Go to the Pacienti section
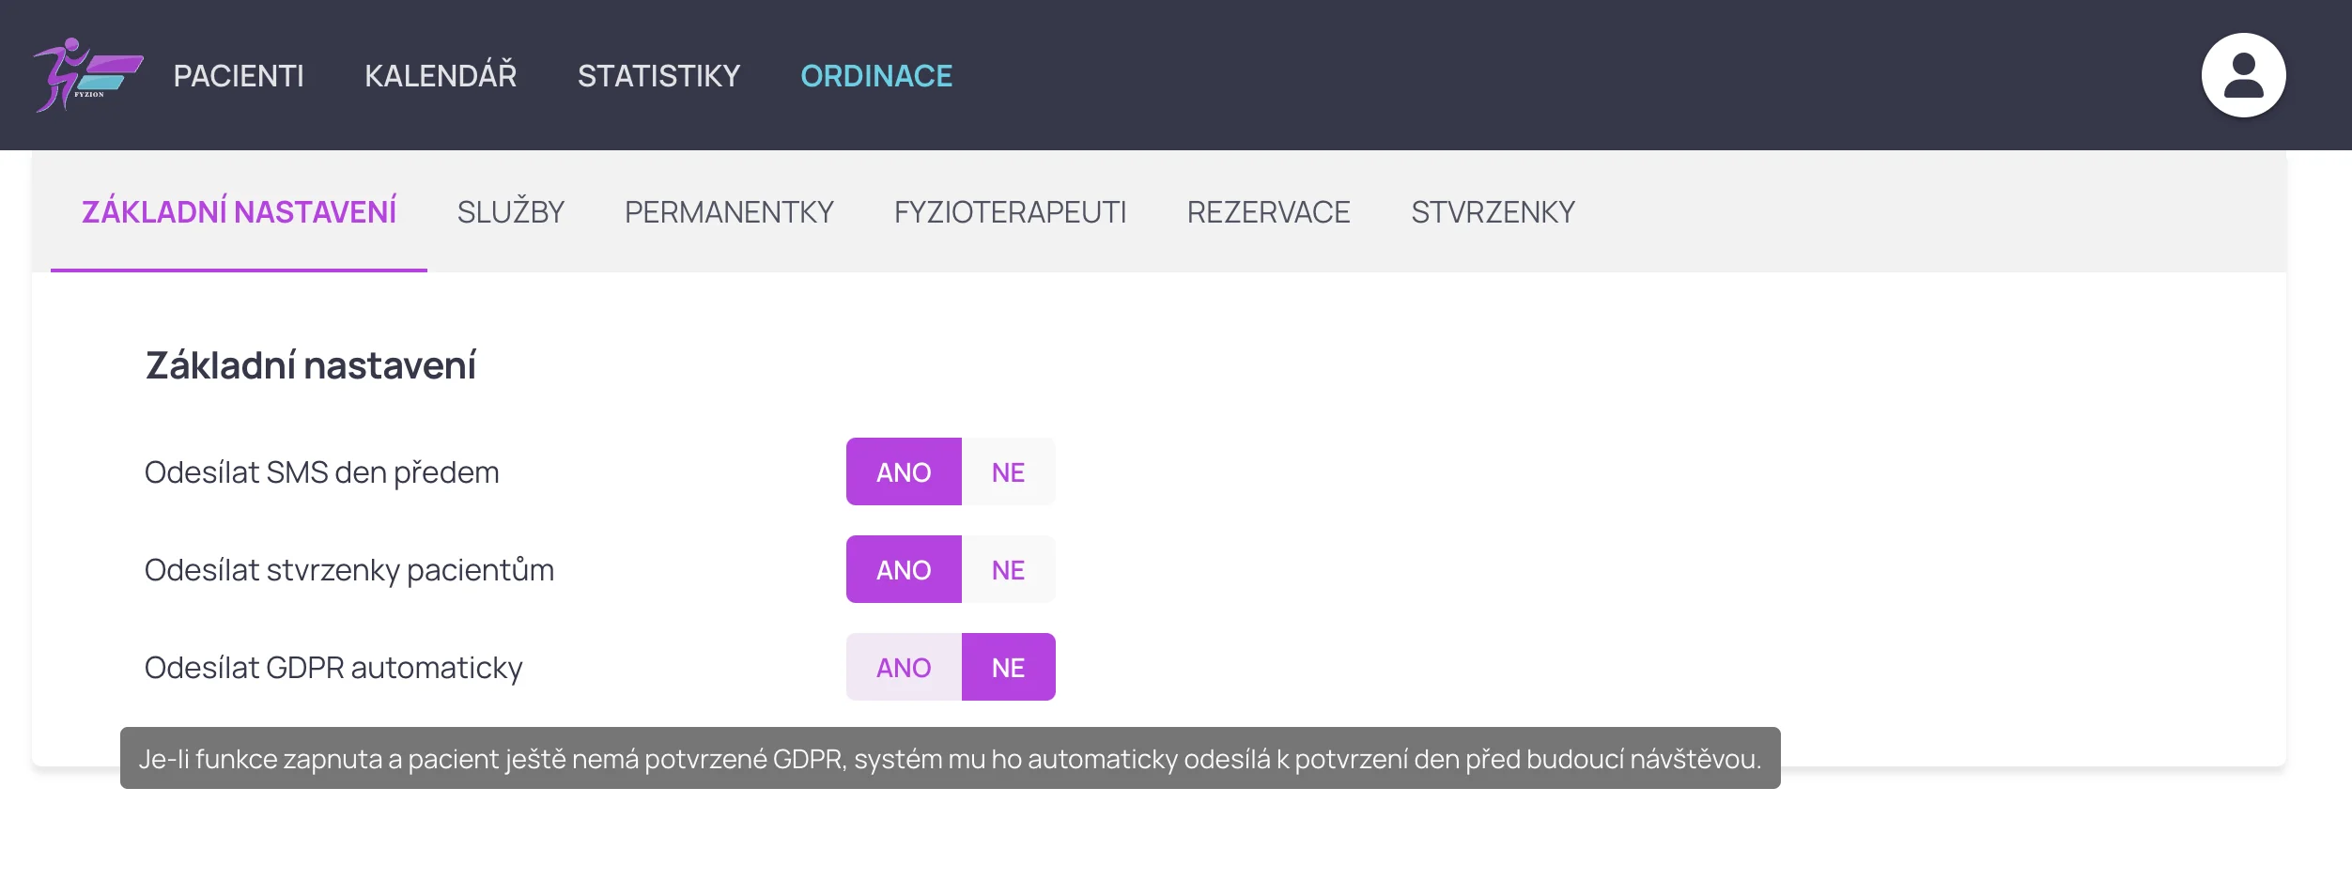Image resolution: width=2352 pixels, height=896 pixels. pyautogui.click(x=239, y=76)
